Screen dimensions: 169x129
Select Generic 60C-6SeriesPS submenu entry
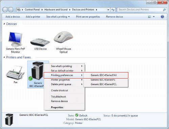(106, 80)
